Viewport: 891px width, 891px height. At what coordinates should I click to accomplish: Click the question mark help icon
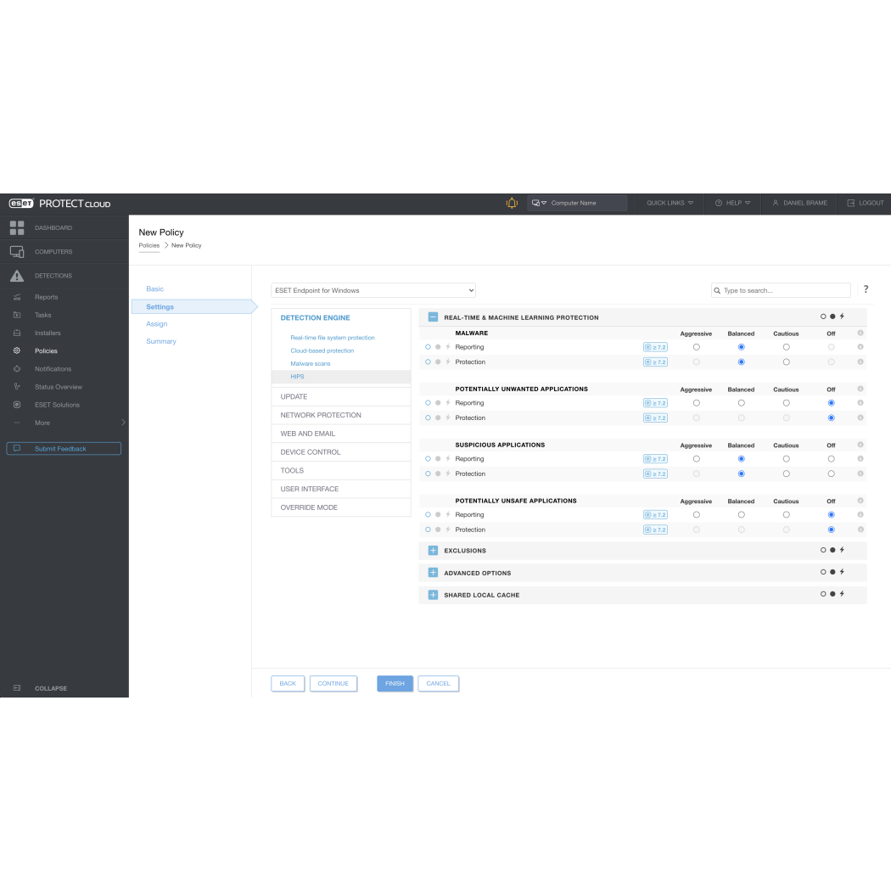pos(866,289)
